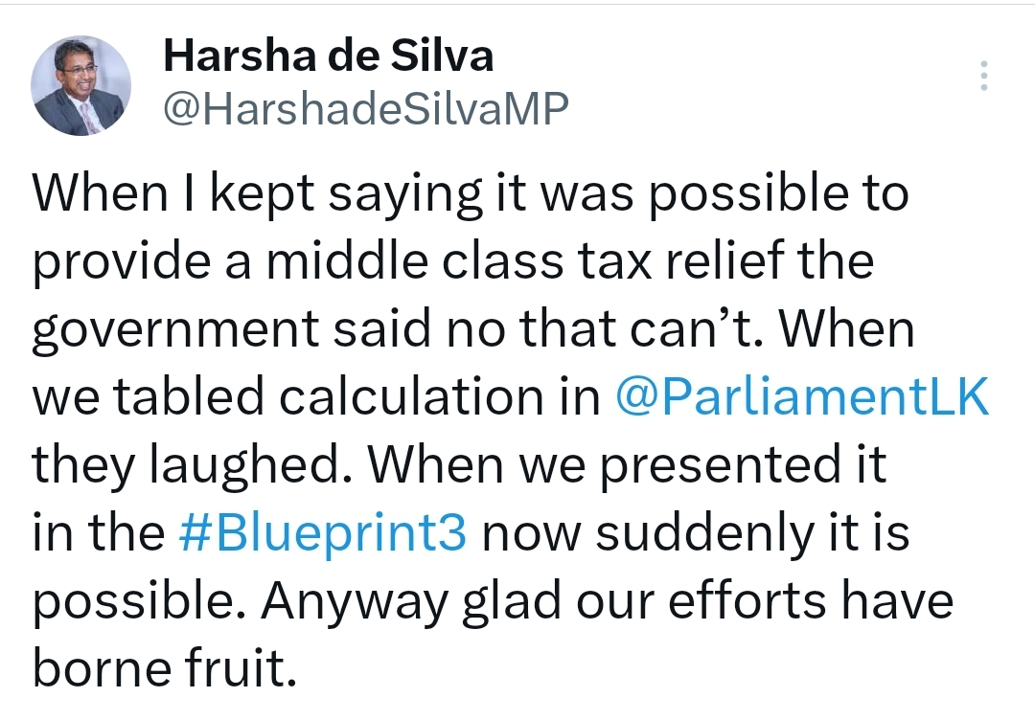This screenshot has height=720, width=1035.
Task: Click tweet line starting 'possible. Anyway glad'
Action: pyautogui.click(x=494, y=601)
